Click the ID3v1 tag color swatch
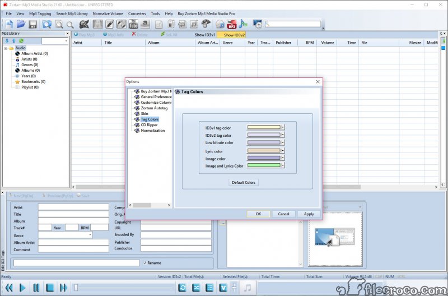Viewport: 448px width, 296px height. [x=264, y=127]
